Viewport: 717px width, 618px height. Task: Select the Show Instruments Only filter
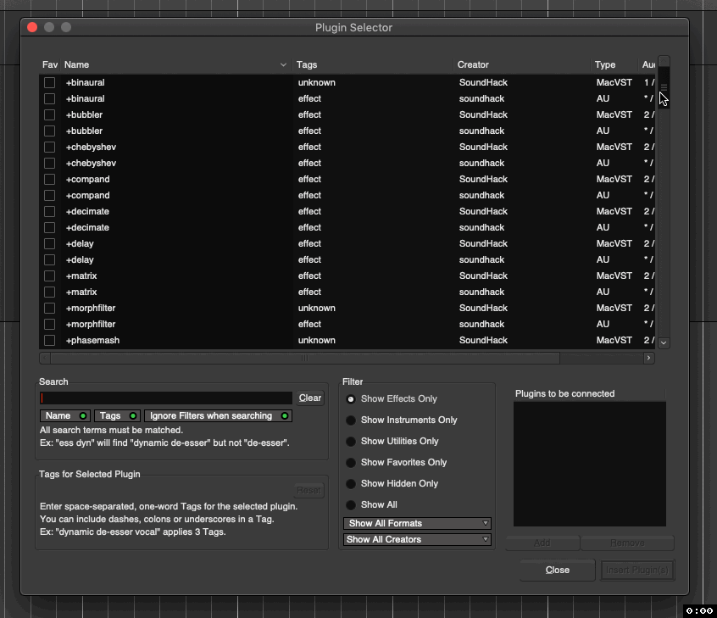pos(349,420)
